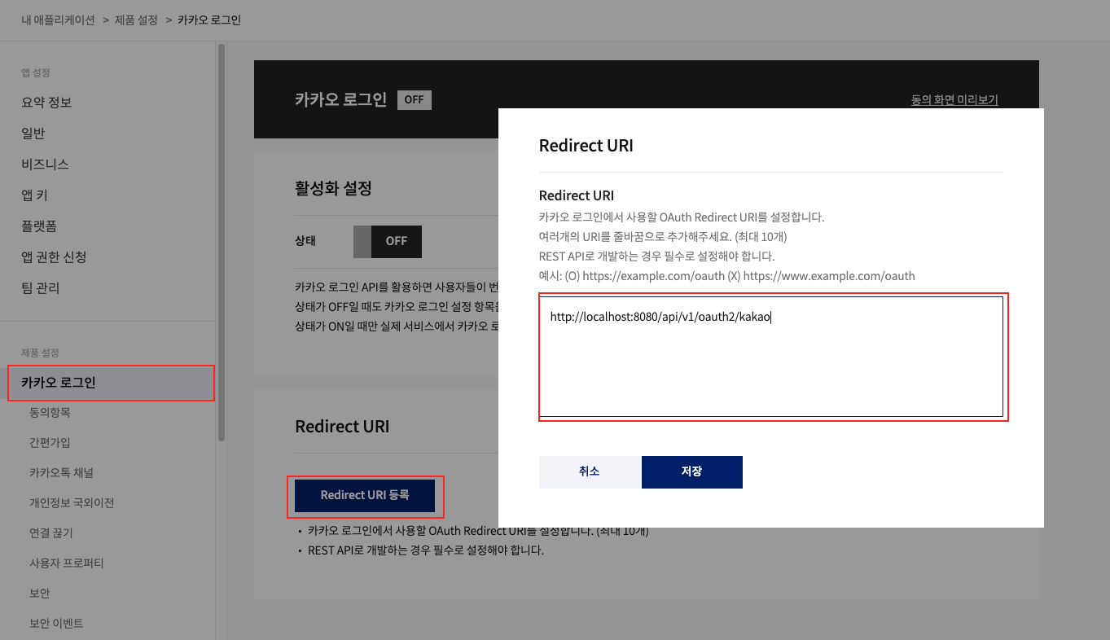Open 일반 settings in sidebar
This screenshot has height=640, width=1110.
pyautogui.click(x=33, y=134)
